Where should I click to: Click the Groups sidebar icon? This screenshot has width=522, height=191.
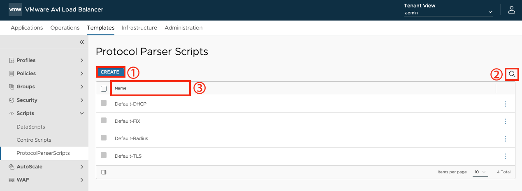coord(12,87)
